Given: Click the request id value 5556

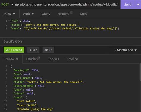Looking at the screenshot, I should coord(26,21).
